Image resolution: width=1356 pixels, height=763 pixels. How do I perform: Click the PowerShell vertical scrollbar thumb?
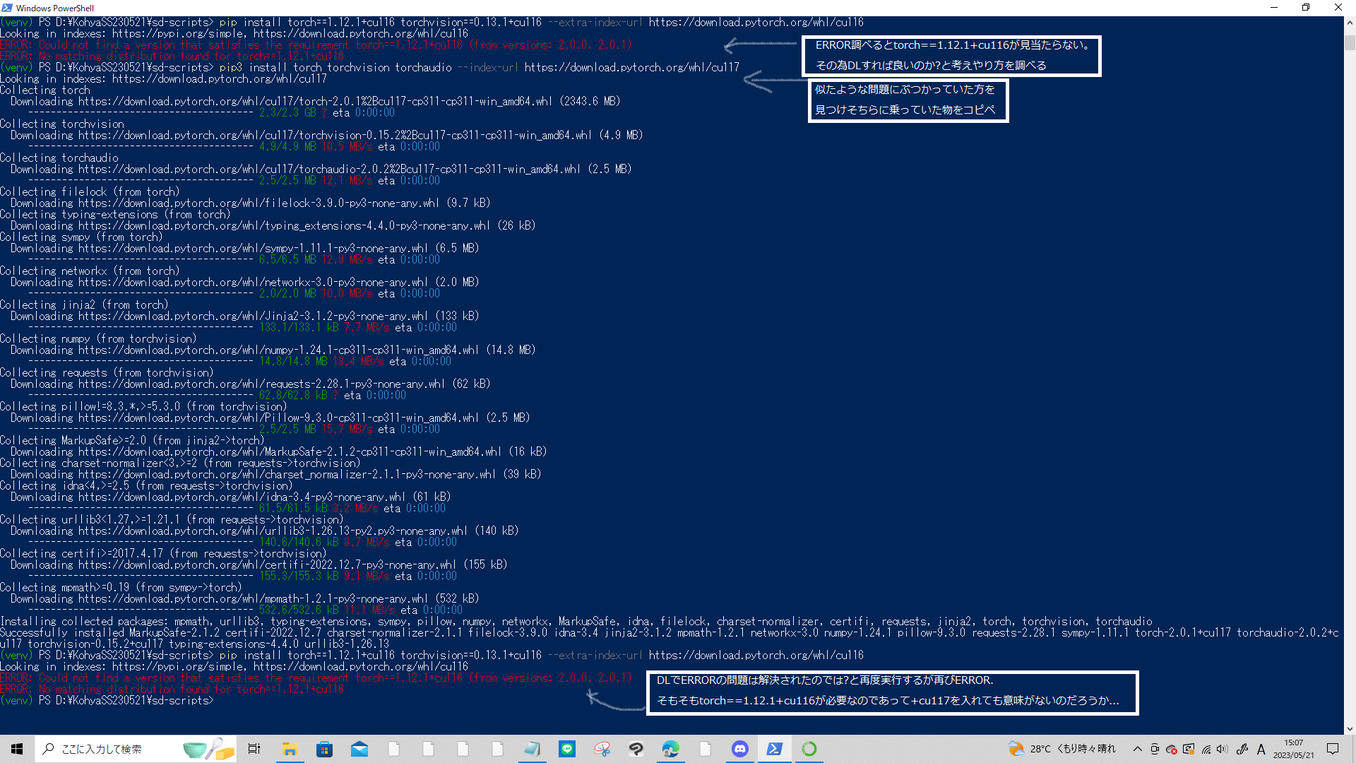coord(1350,42)
